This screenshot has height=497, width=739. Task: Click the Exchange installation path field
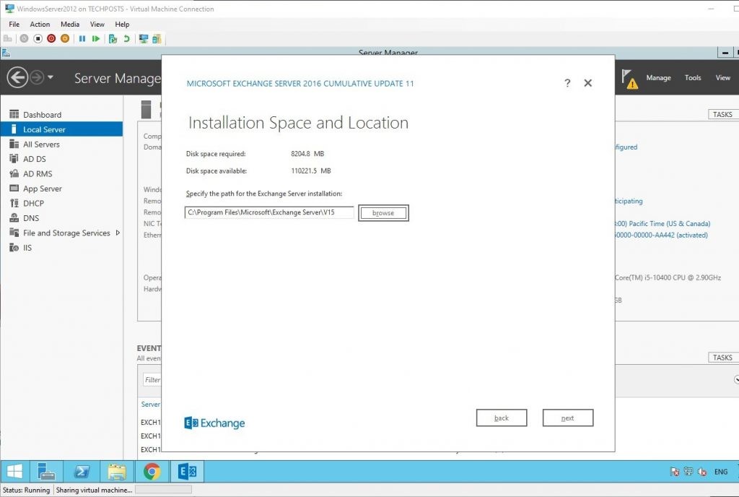(269, 212)
